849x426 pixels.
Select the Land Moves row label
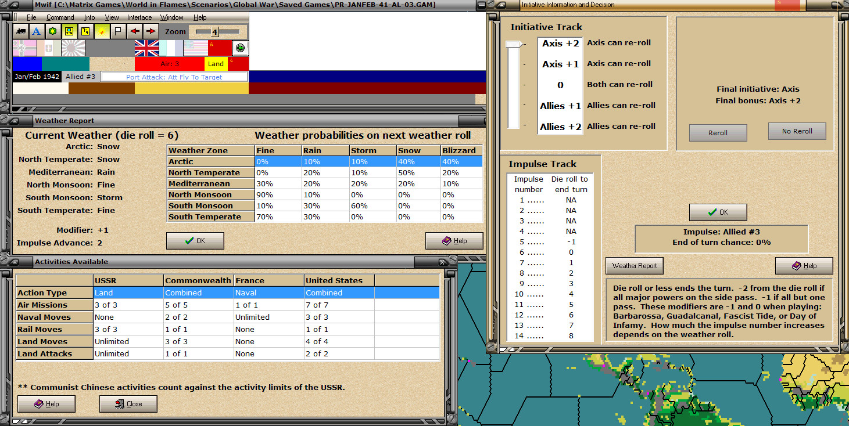click(x=55, y=342)
